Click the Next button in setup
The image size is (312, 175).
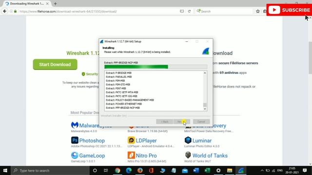[182, 122]
